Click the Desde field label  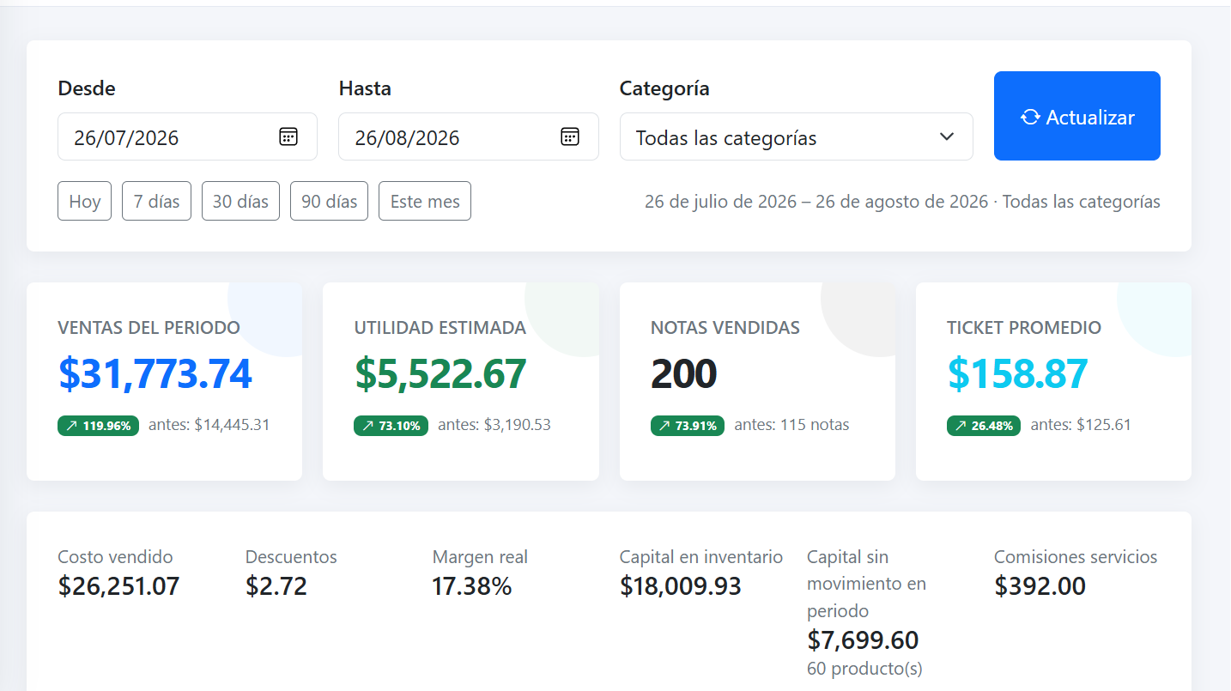pos(86,88)
